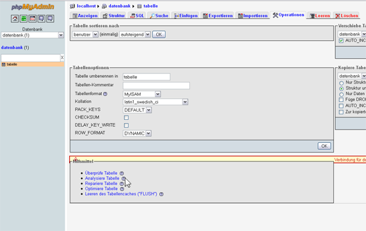Select the Operationen tab
The width and height of the screenshot is (366, 231).
tap(289, 15)
